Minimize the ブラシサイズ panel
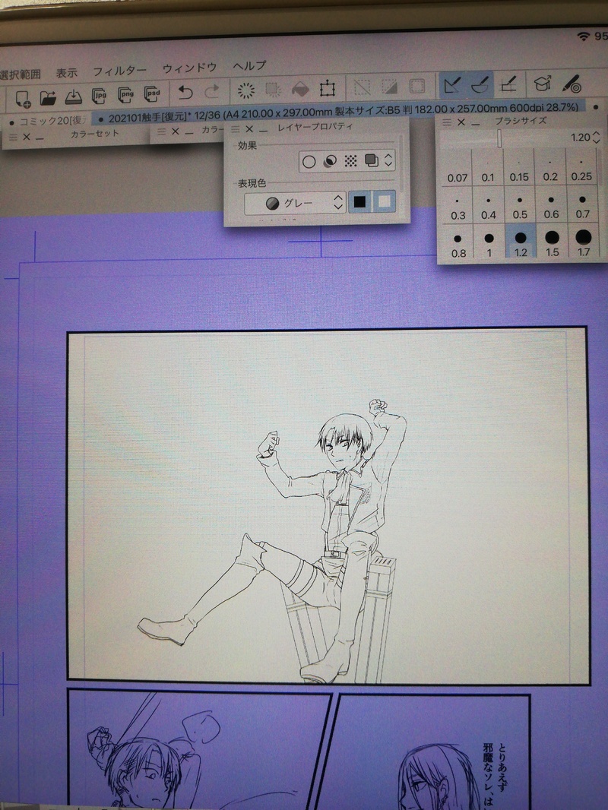This screenshot has height=810, width=608. [475, 123]
